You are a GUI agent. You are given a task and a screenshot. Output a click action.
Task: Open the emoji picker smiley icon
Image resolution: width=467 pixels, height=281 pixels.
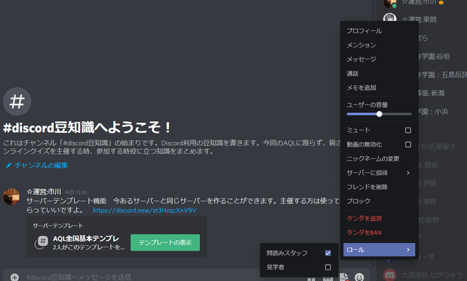(359, 277)
